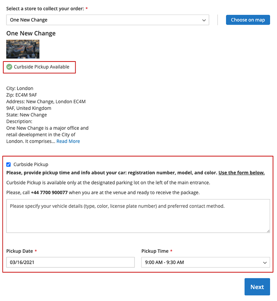Click the One New Change store photo

pos(23,49)
